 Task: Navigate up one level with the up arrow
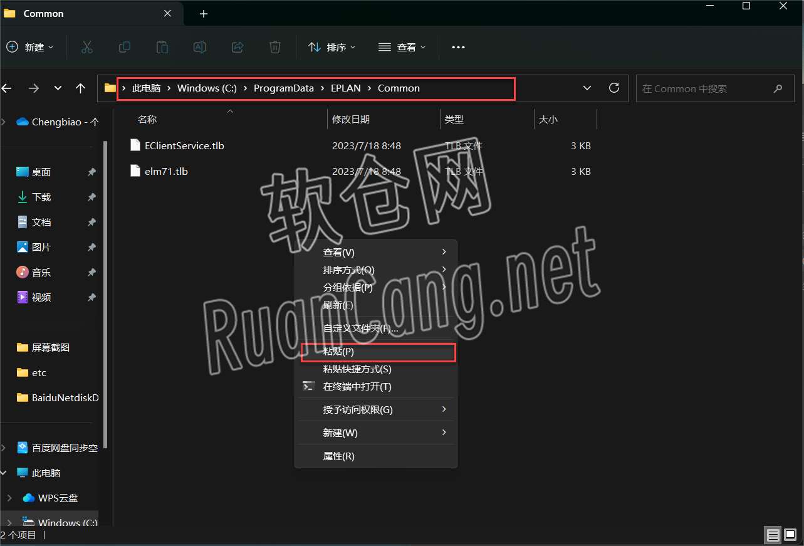[80, 88]
